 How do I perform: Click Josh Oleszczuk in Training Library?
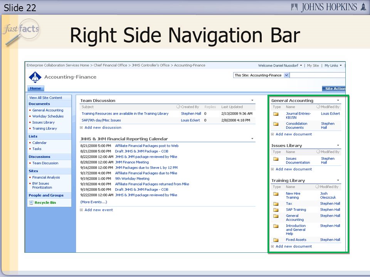click(328, 195)
